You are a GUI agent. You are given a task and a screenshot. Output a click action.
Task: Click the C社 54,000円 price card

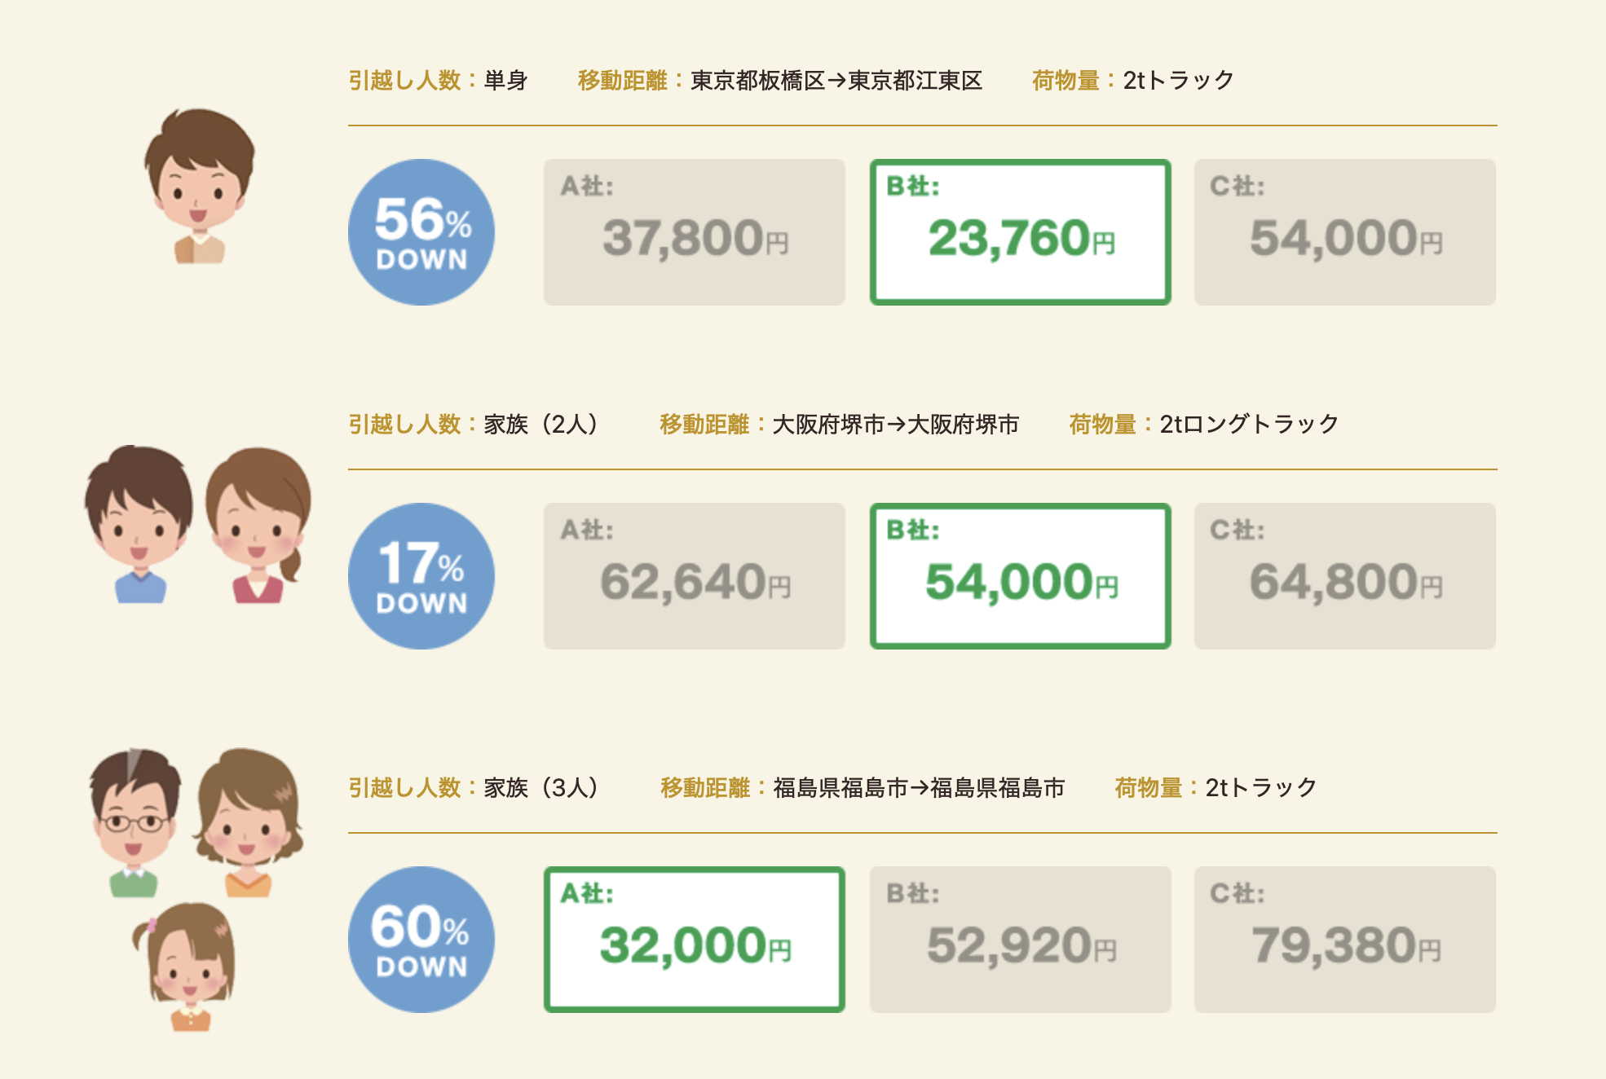[1344, 232]
